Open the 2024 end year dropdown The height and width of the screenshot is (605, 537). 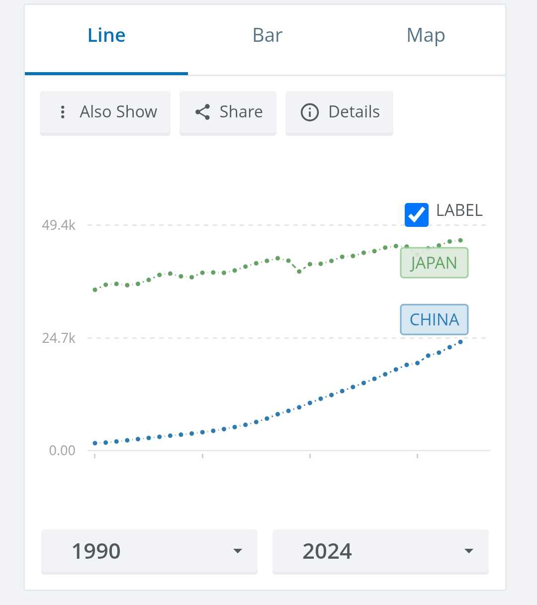click(380, 551)
